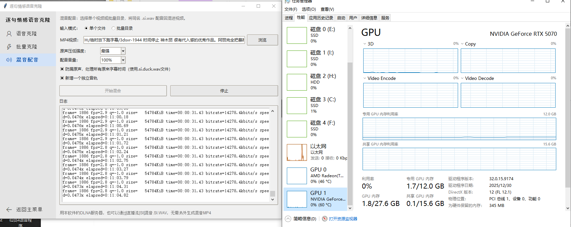The height and width of the screenshot is (227, 571).
Task: Click 简略信息(D) text button
Action: click(x=305, y=219)
